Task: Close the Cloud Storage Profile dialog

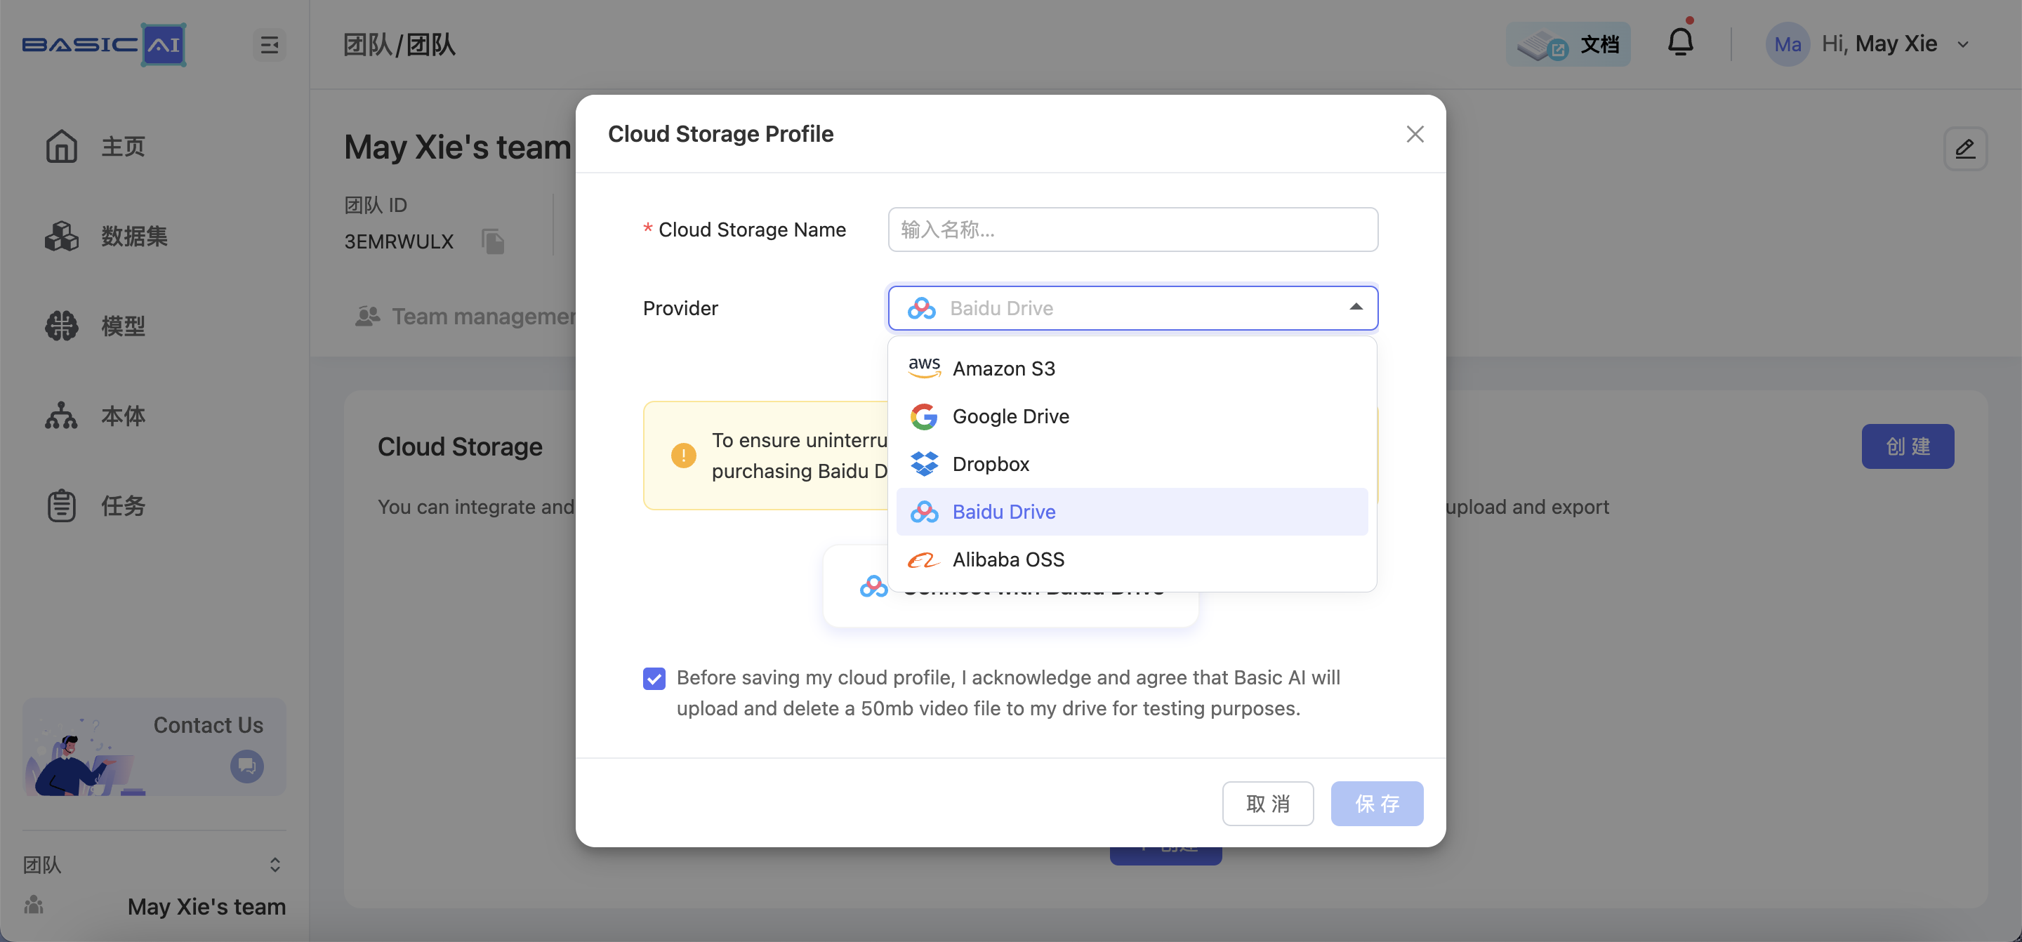Action: point(1415,133)
